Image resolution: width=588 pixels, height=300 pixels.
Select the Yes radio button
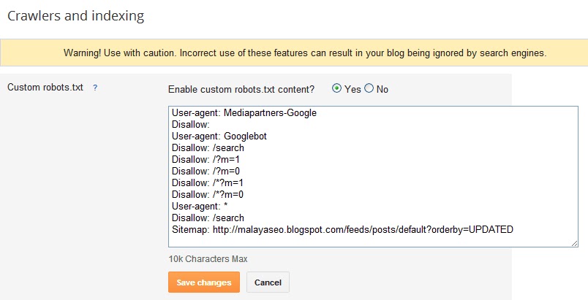tap(336, 88)
